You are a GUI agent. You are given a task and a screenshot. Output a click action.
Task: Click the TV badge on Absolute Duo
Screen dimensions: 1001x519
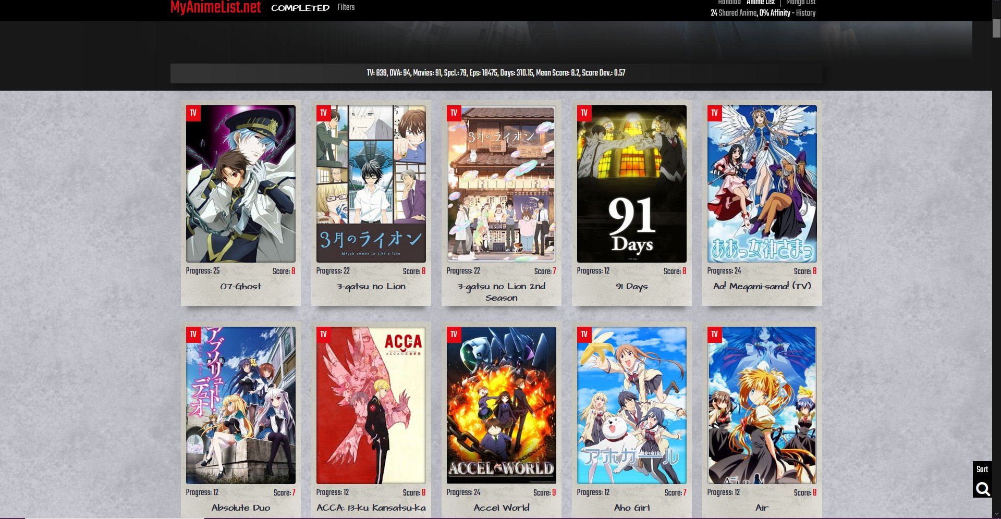pos(193,335)
